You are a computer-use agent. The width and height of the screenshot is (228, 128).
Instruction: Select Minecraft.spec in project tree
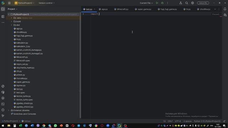(x=22, y=61)
